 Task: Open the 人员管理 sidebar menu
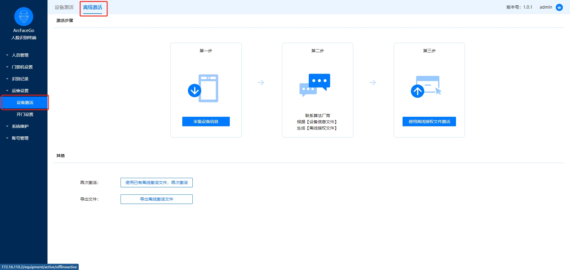point(24,55)
